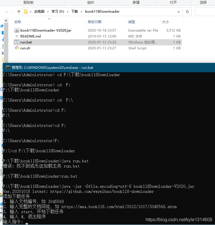Open the recent locations dropdown arrow

tap(13, 12)
